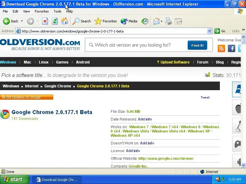Open the Media toolbar button
This screenshot has height=184, width=246.
tap(129, 21)
